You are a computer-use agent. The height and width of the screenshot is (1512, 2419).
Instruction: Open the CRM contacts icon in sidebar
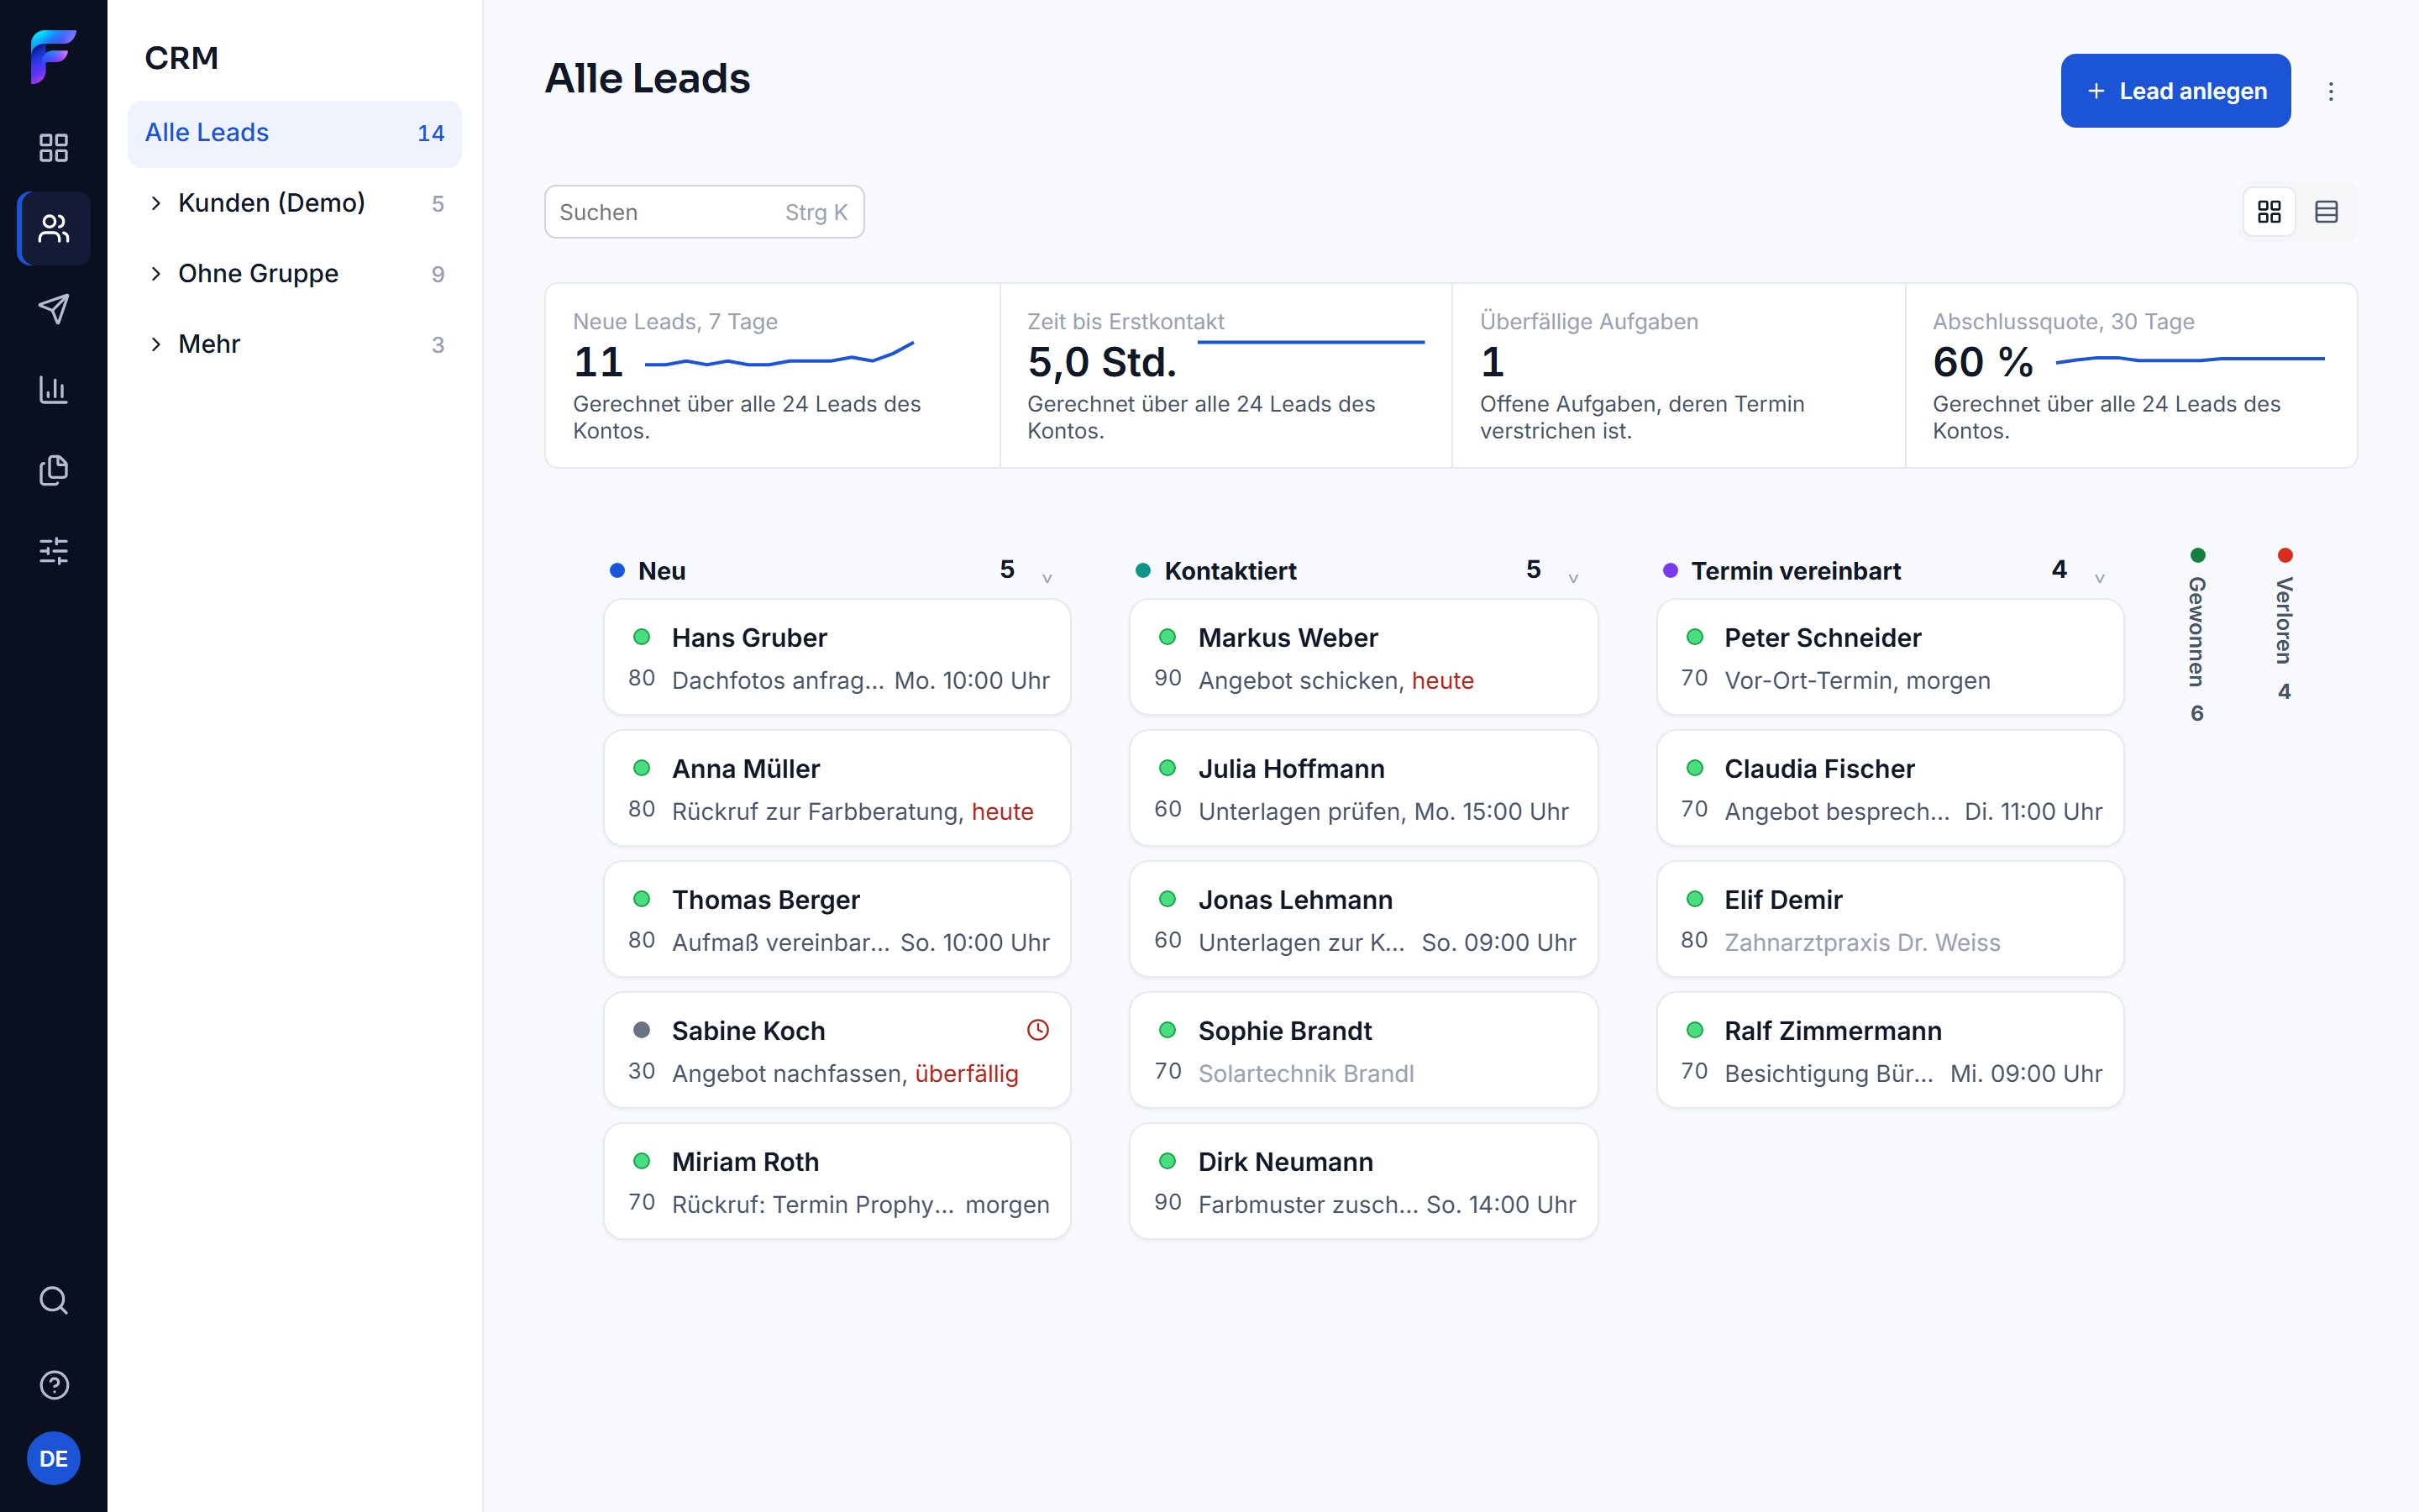pyautogui.click(x=53, y=229)
